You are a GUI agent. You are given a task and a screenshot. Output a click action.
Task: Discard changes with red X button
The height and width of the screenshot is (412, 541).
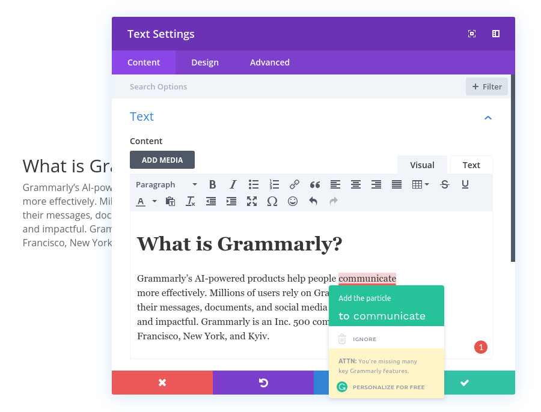(x=162, y=383)
